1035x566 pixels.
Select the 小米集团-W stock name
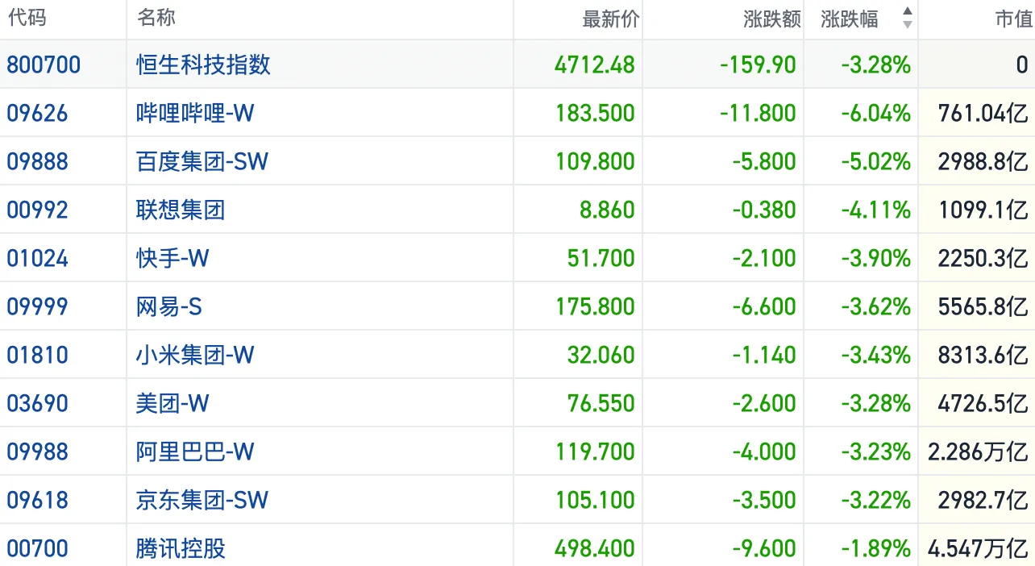195,355
